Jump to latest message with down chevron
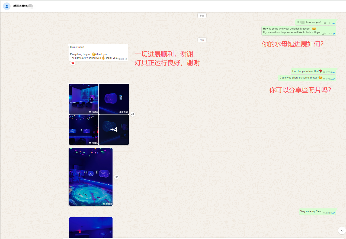This screenshot has width=346, height=239. coord(342,230)
